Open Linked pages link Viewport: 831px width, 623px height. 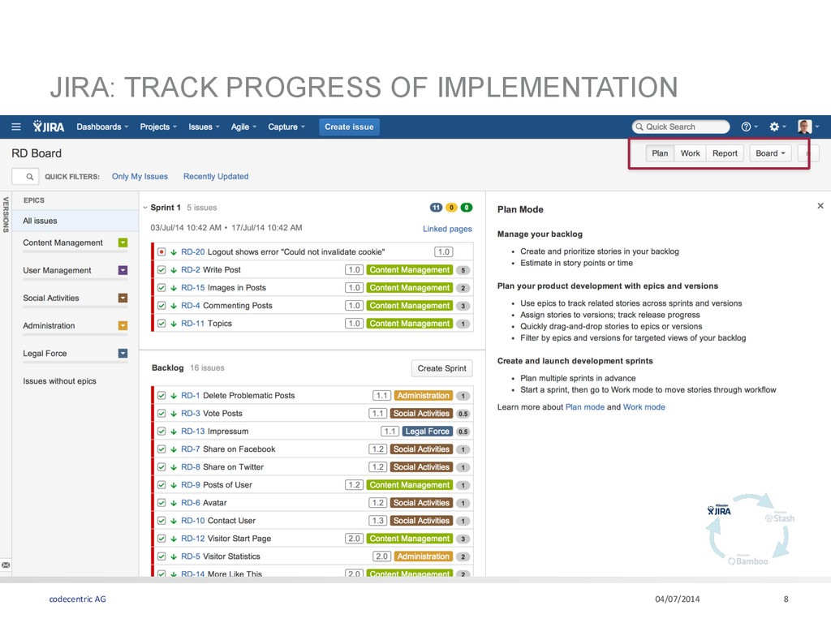[447, 229]
